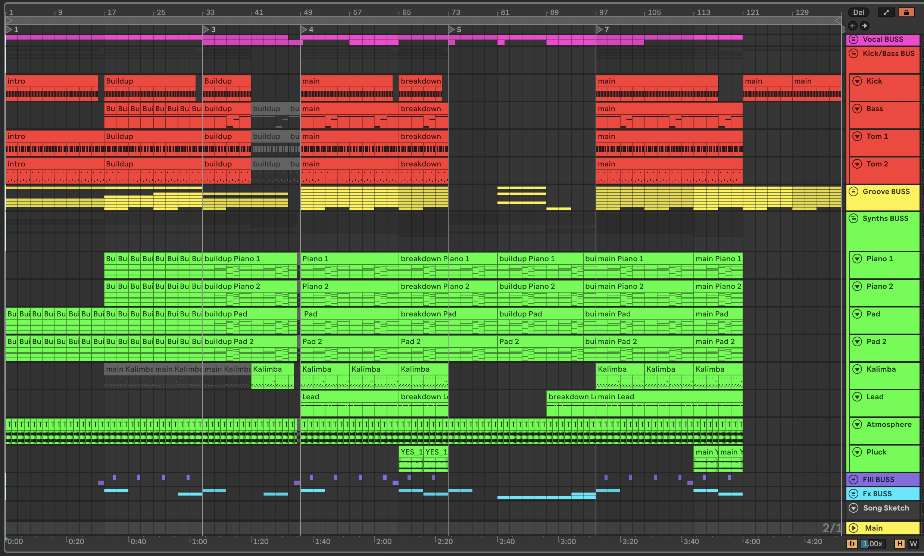Toggle the automation draw mode icon
The image size is (924, 556).
pos(886,12)
